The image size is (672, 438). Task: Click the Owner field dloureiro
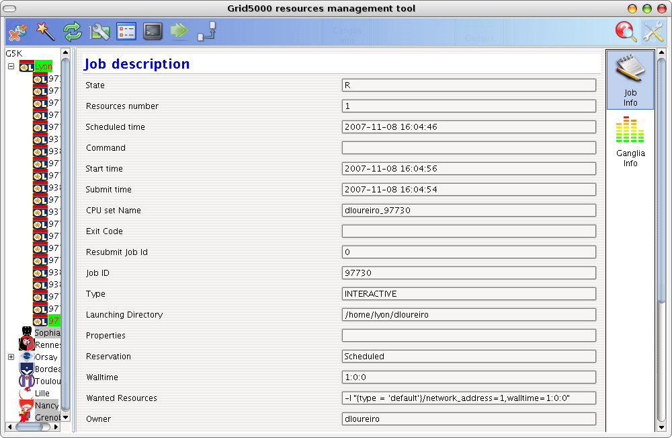tap(469, 418)
